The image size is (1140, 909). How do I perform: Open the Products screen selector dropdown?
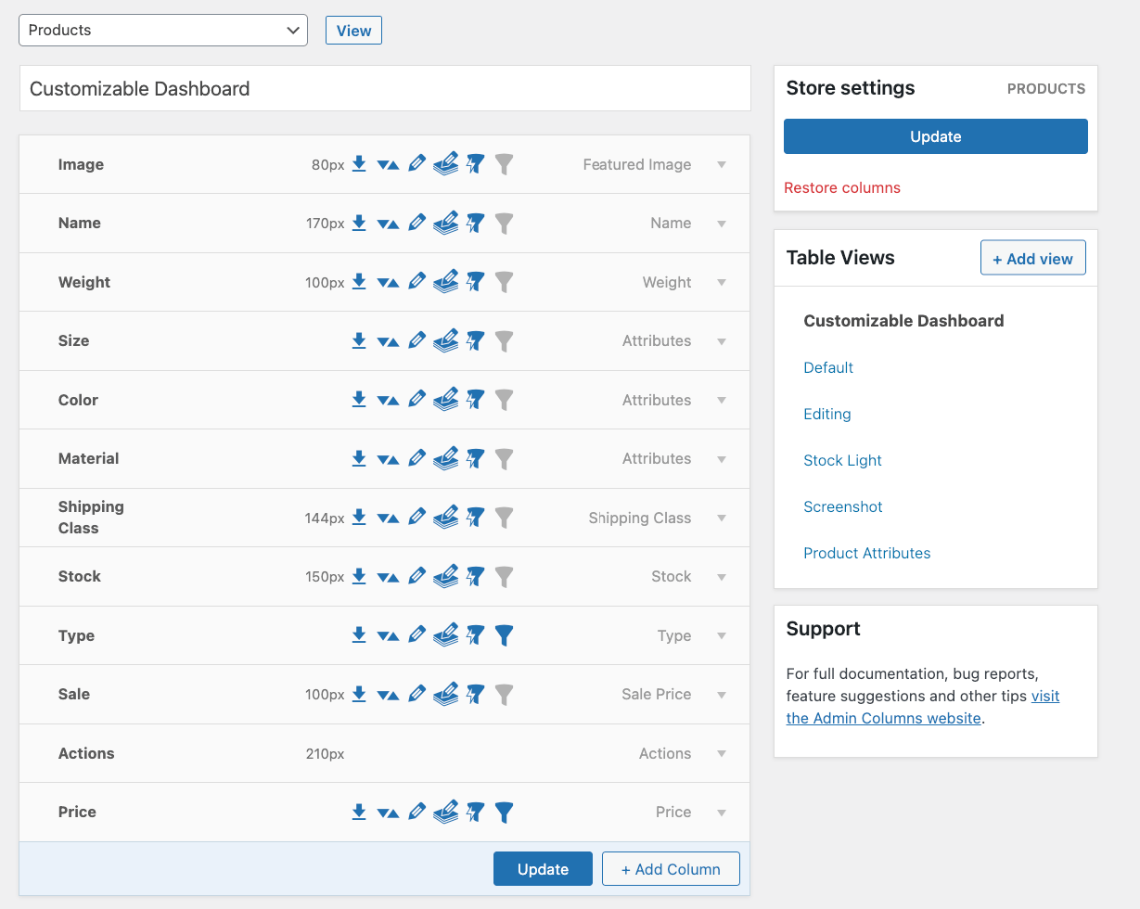pyautogui.click(x=163, y=30)
